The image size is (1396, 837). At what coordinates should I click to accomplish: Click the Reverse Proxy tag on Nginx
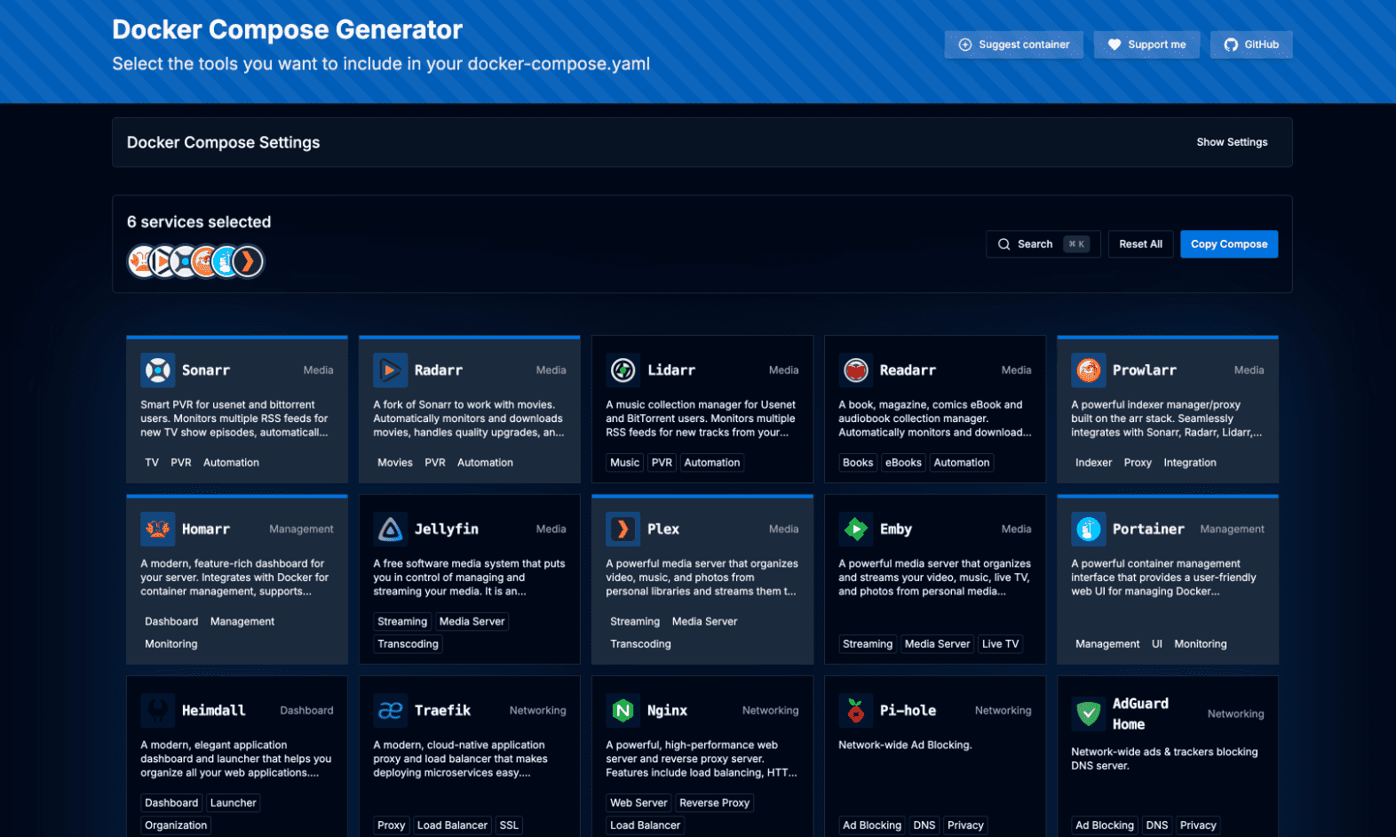[x=715, y=803]
